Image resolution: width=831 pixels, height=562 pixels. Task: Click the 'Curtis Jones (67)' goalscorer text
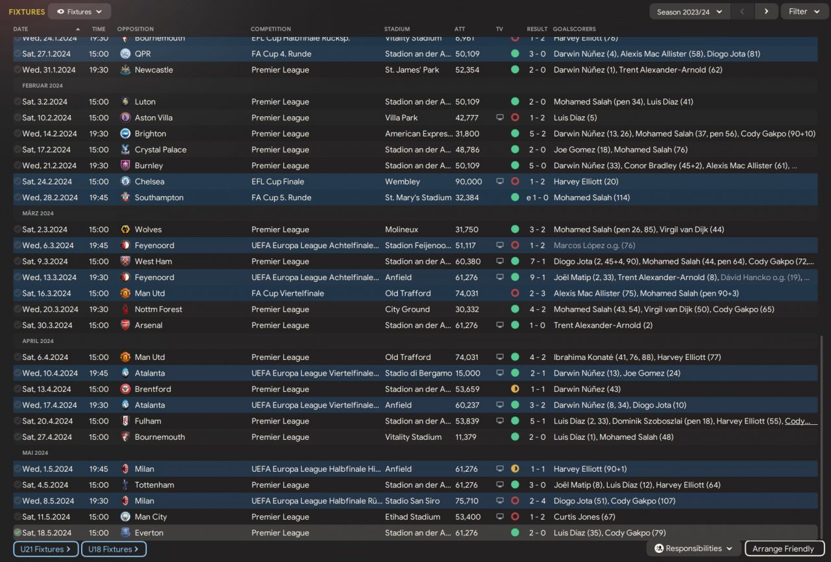tap(584, 517)
